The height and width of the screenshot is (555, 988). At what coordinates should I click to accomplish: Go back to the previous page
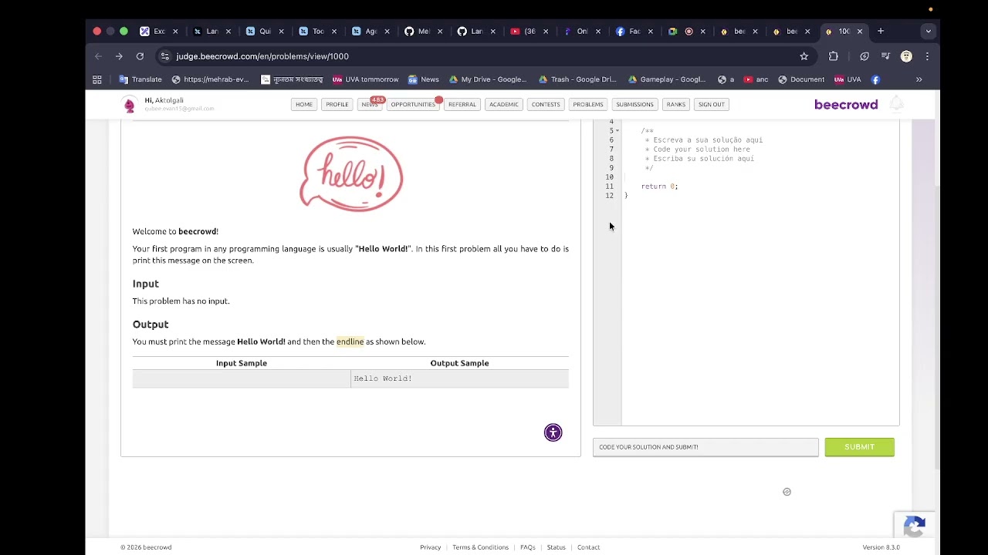98,56
